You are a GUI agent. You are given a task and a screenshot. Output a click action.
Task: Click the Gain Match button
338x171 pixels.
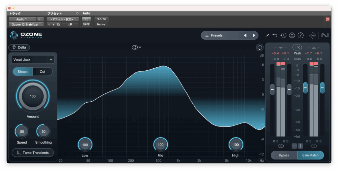pos(311,155)
